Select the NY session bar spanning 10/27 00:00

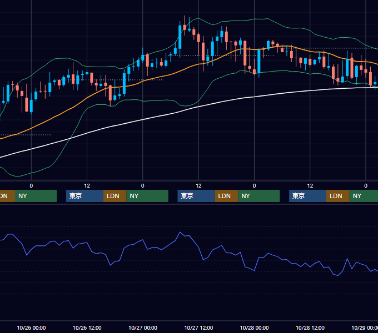[147, 196]
